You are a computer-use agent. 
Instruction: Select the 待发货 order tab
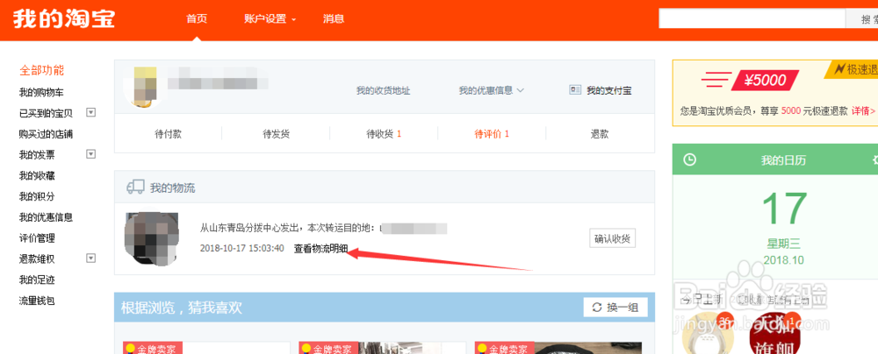[x=276, y=134]
